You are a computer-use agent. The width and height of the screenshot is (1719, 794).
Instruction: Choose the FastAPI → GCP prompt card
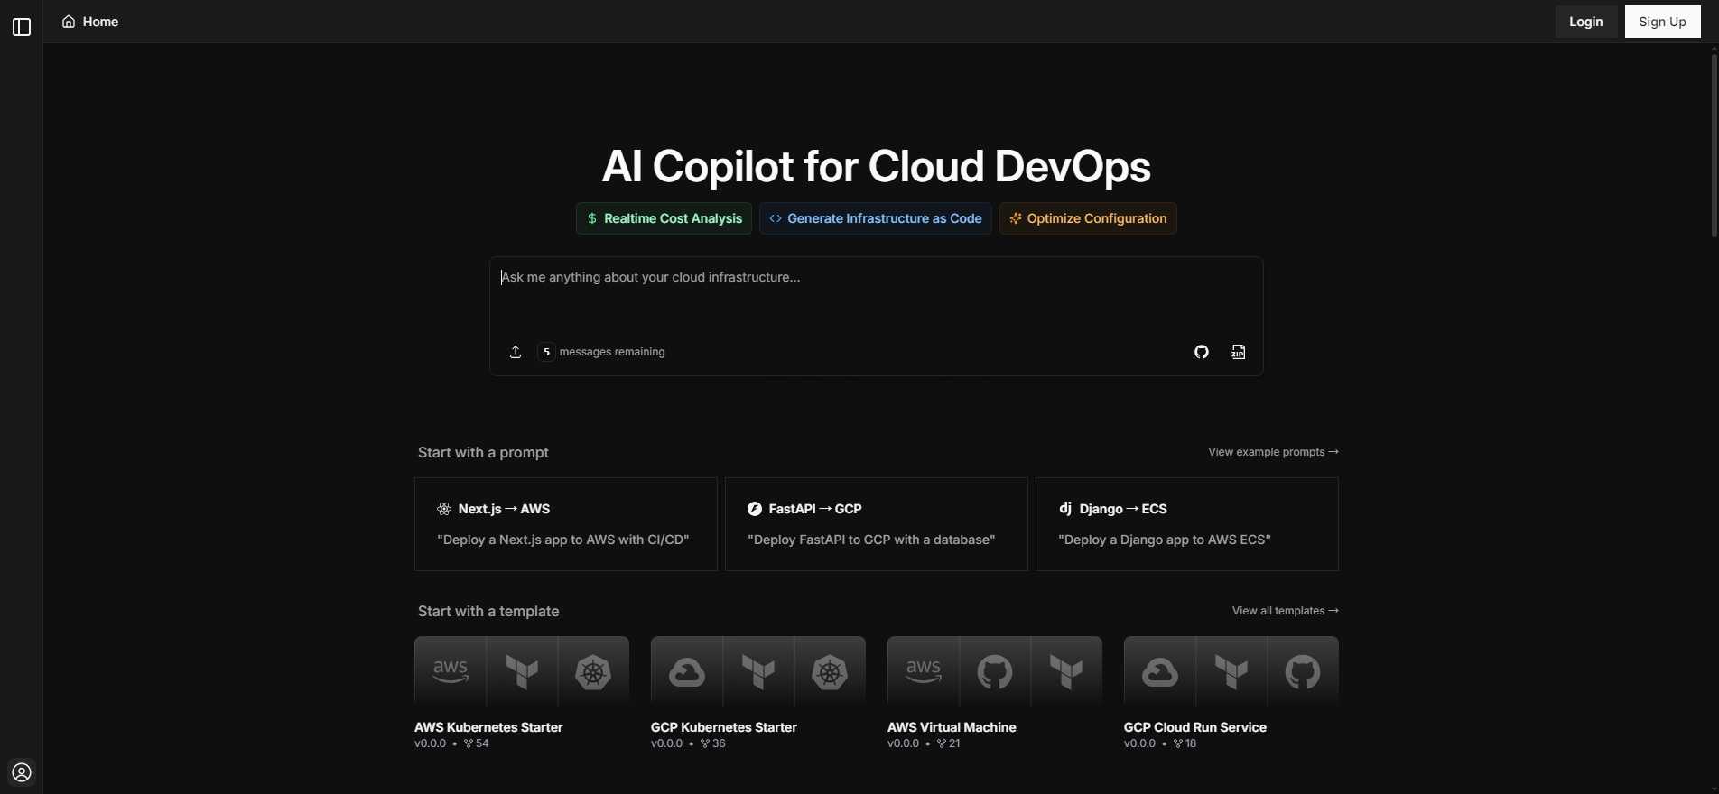877,524
